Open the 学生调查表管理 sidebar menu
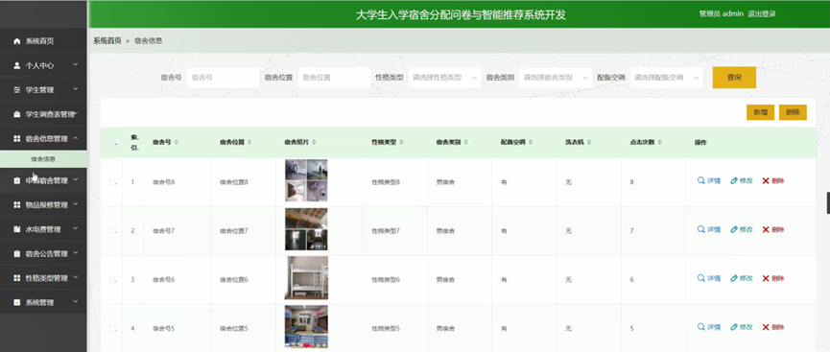The image size is (830, 352). (x=43, y=114)
